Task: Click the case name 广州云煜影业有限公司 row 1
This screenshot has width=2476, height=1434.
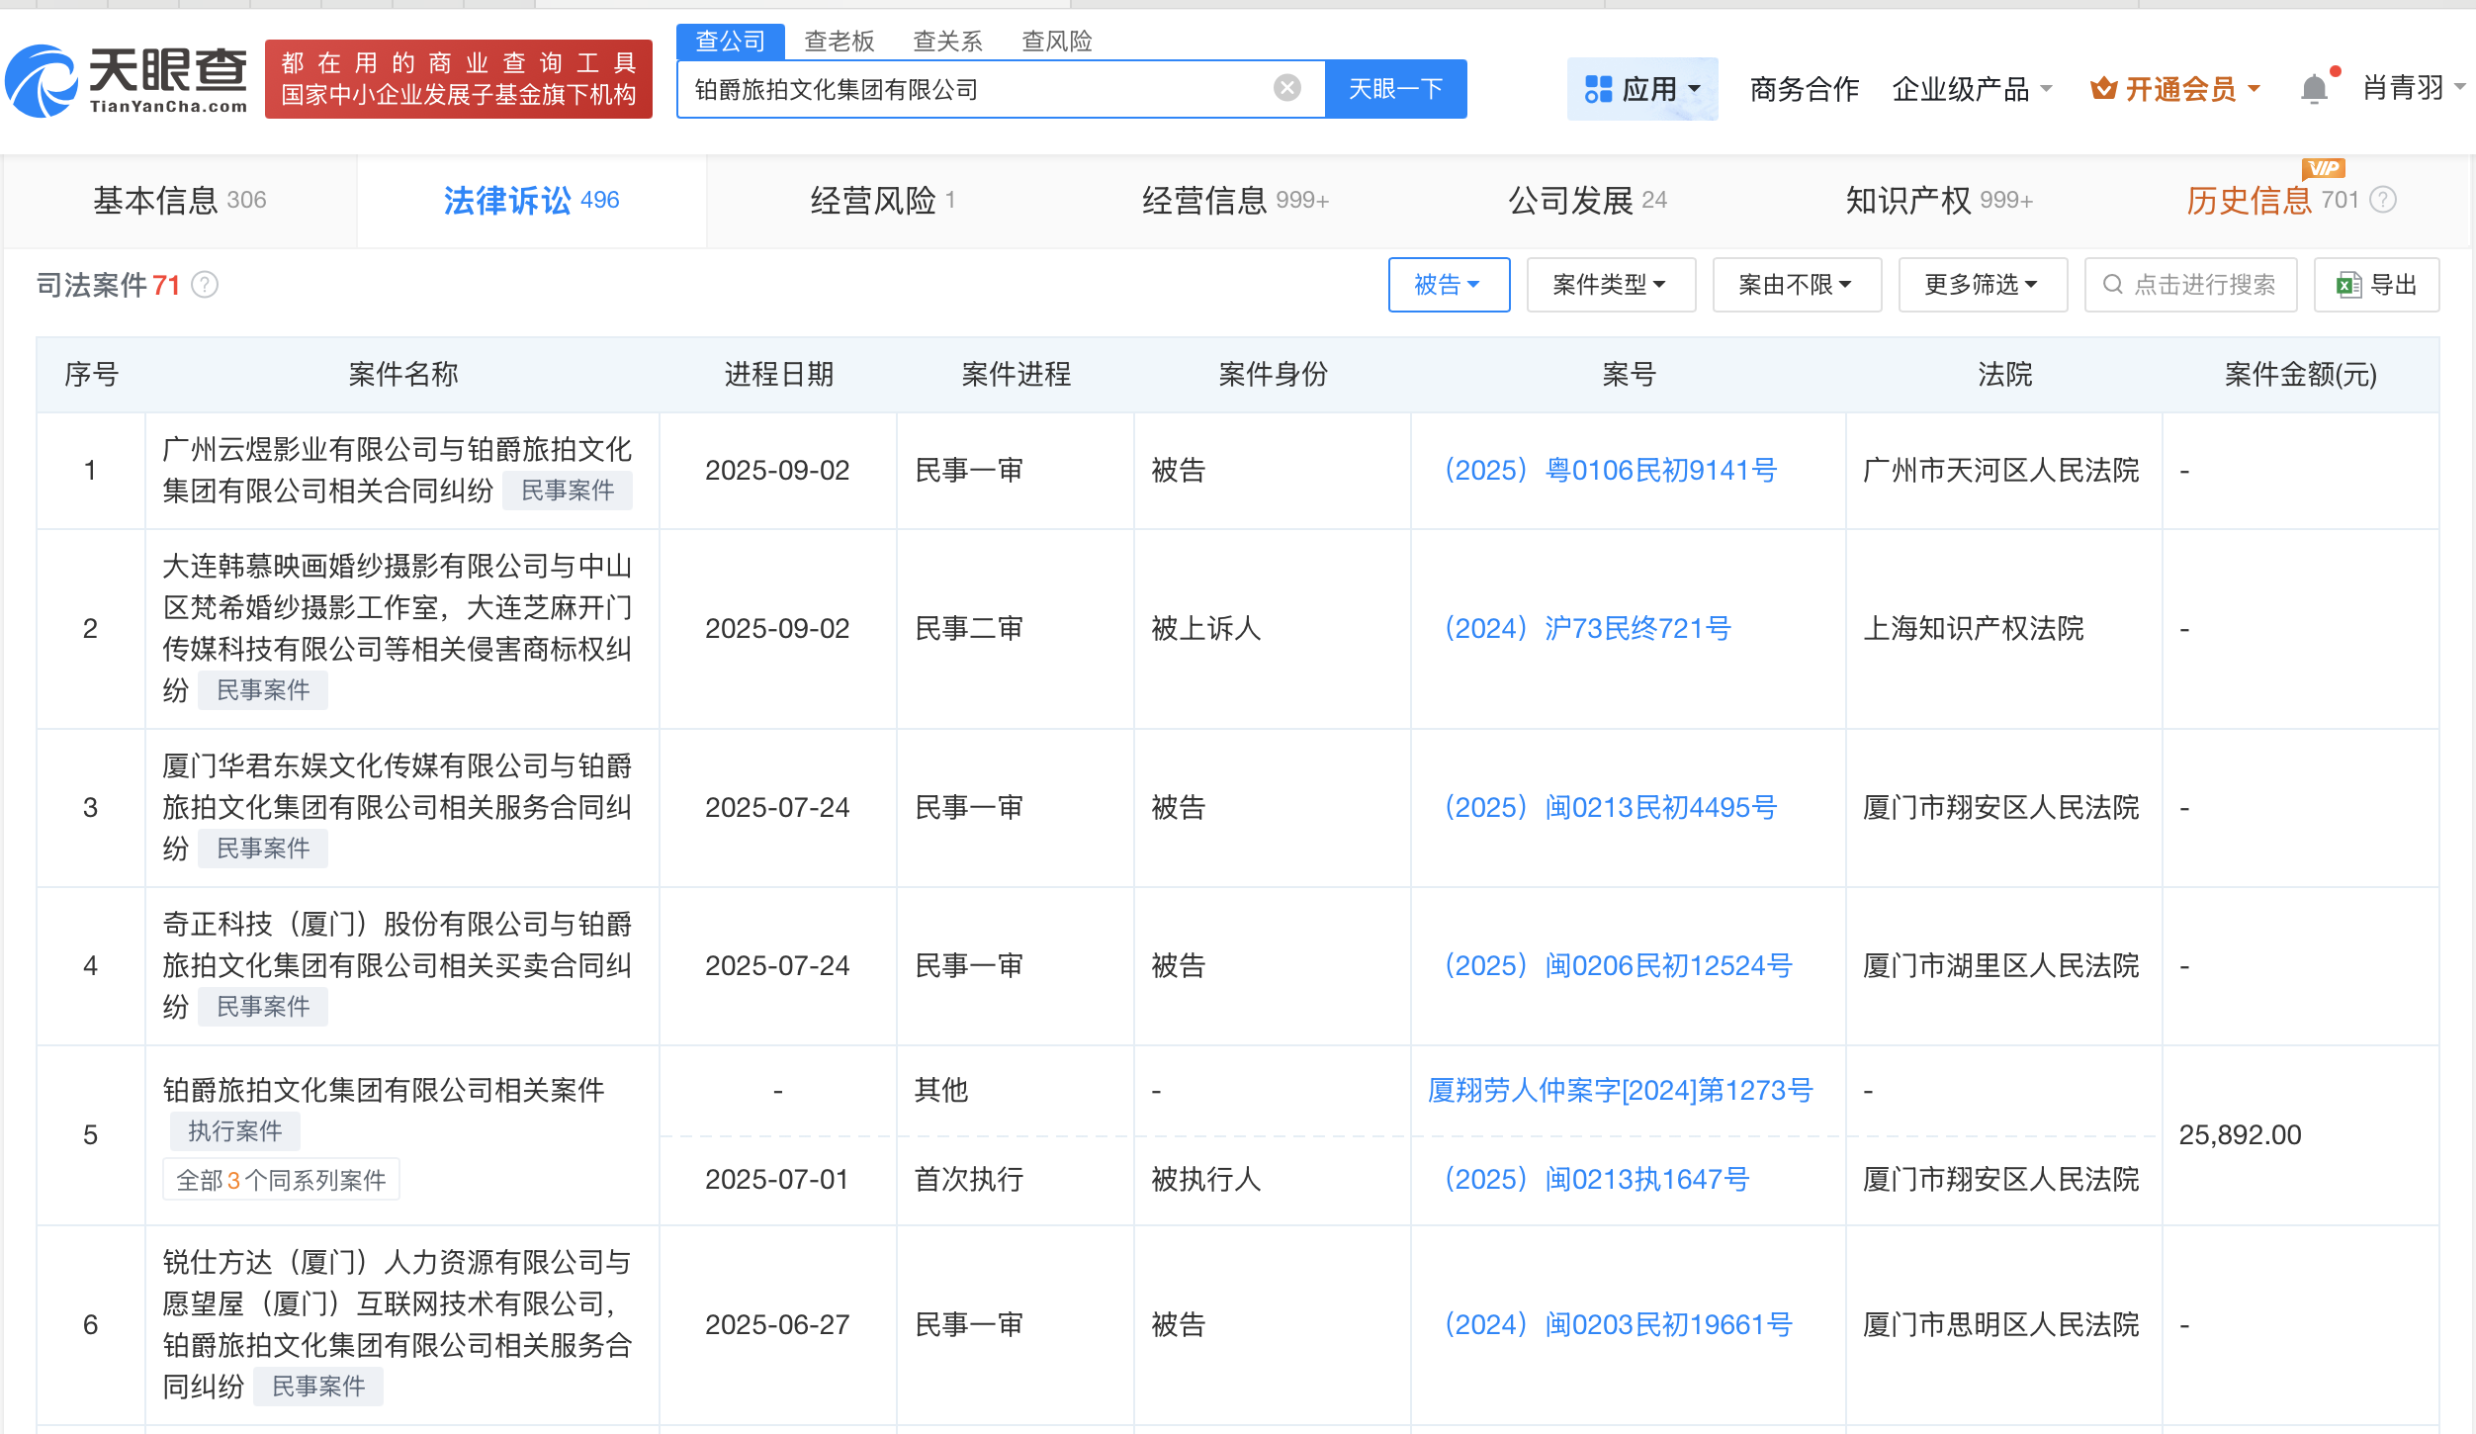Action: (x=397, y=470)
